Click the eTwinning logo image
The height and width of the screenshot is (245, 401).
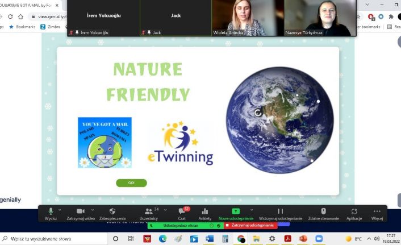(179, 144)
